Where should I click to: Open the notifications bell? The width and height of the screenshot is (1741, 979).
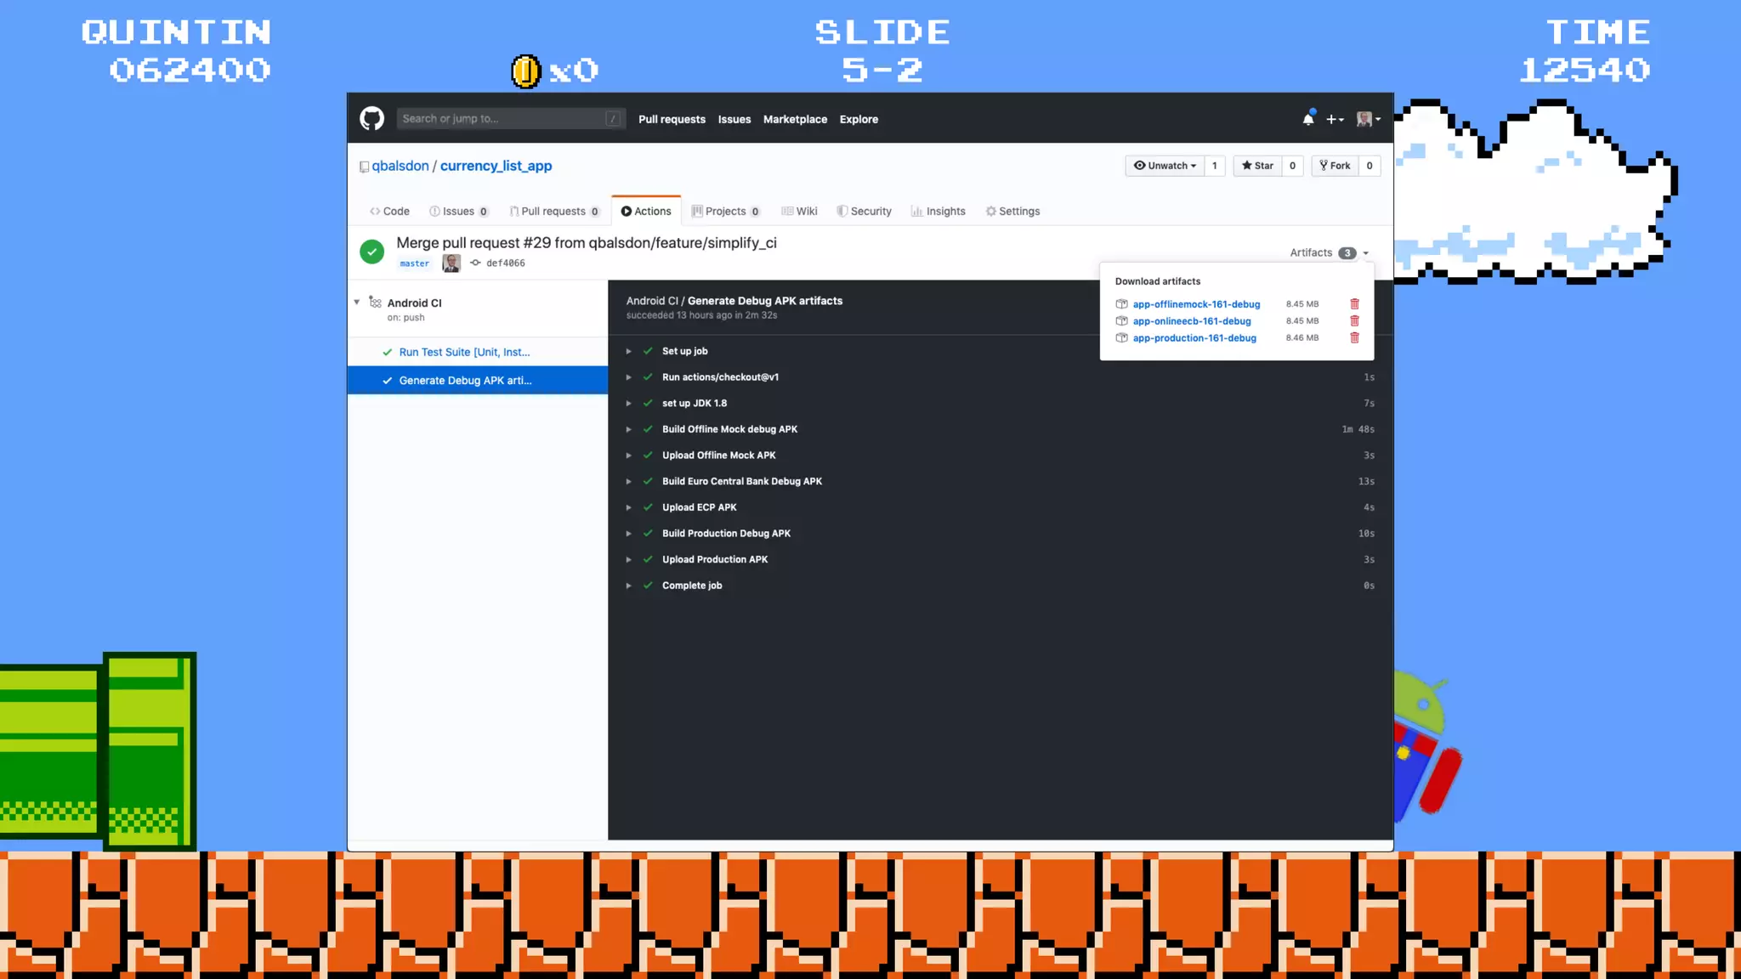pos(1307,119)
